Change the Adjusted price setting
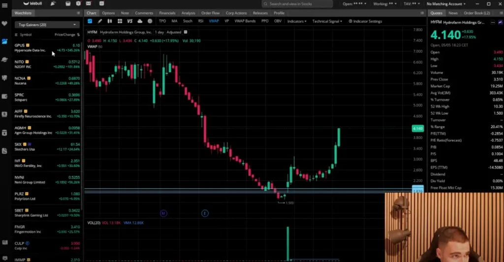Viewport: 504px width, 262px height. (x=174, y=32)
